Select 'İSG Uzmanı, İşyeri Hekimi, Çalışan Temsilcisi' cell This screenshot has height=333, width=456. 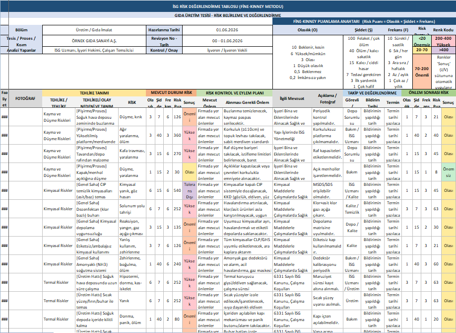click(94, 50)
